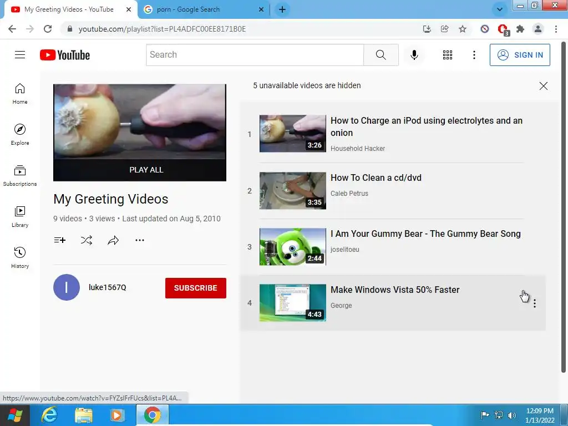Open Windows Explorer folder on taskbar
The image size is (568, 426).
point(84,415)
